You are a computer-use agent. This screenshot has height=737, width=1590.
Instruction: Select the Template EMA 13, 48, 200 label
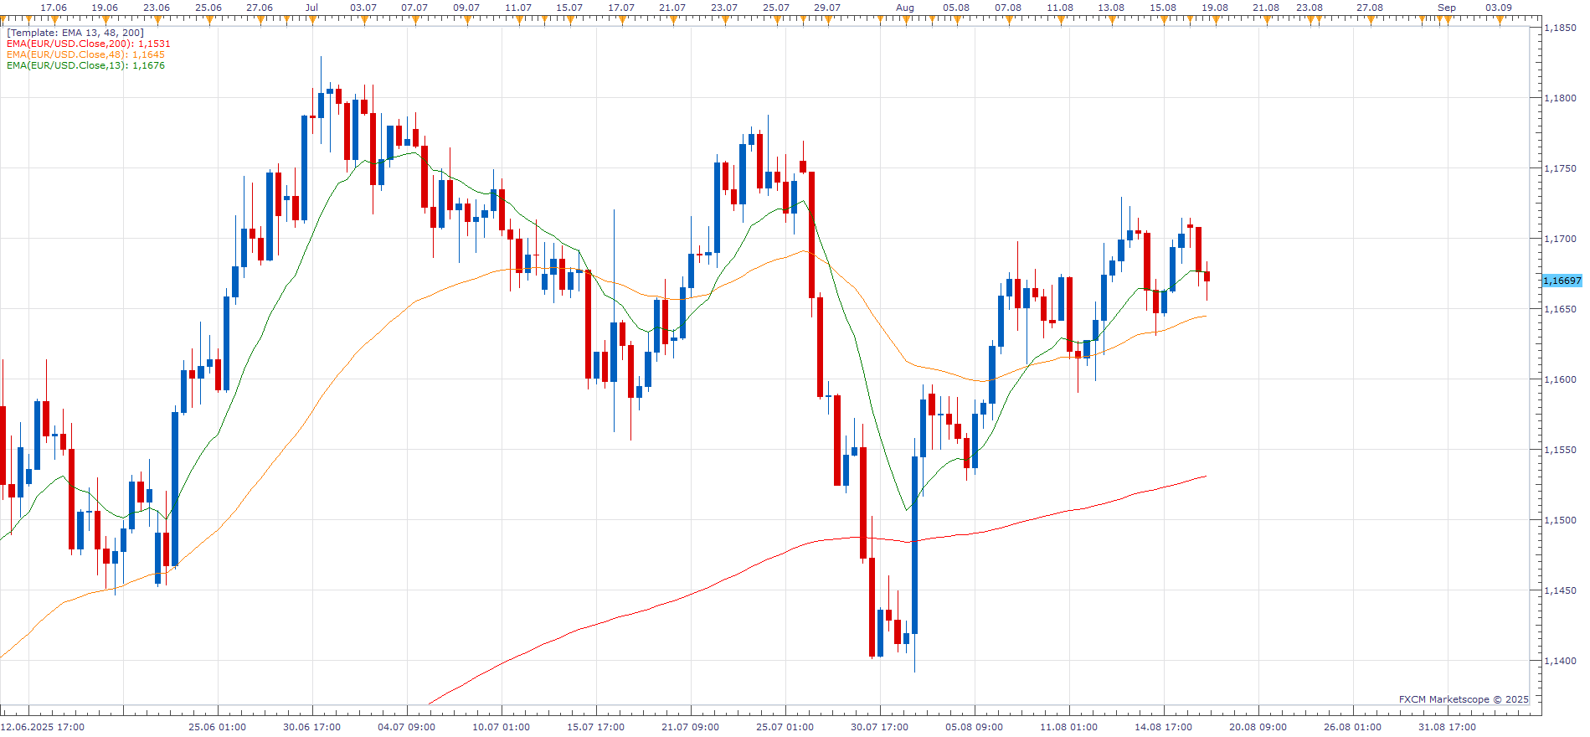(75, 33)
